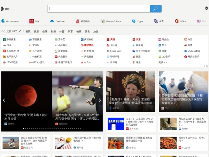Open the 体育 category tab
This screenshot has height=157, width=209.
click(x=62, y=31)
